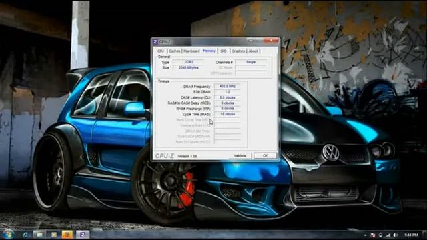Click the CPU-Z title bar icon

155,41
